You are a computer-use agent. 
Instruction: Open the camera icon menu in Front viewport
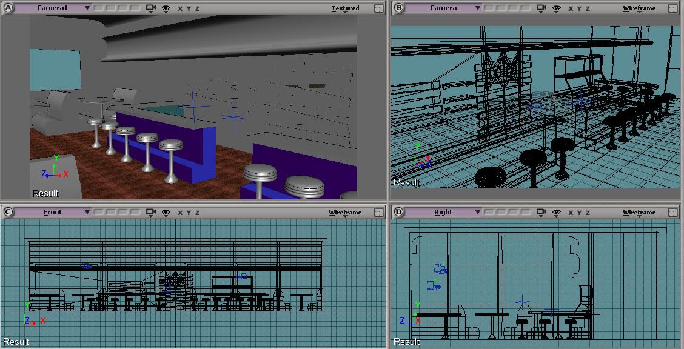pos(151,212)
